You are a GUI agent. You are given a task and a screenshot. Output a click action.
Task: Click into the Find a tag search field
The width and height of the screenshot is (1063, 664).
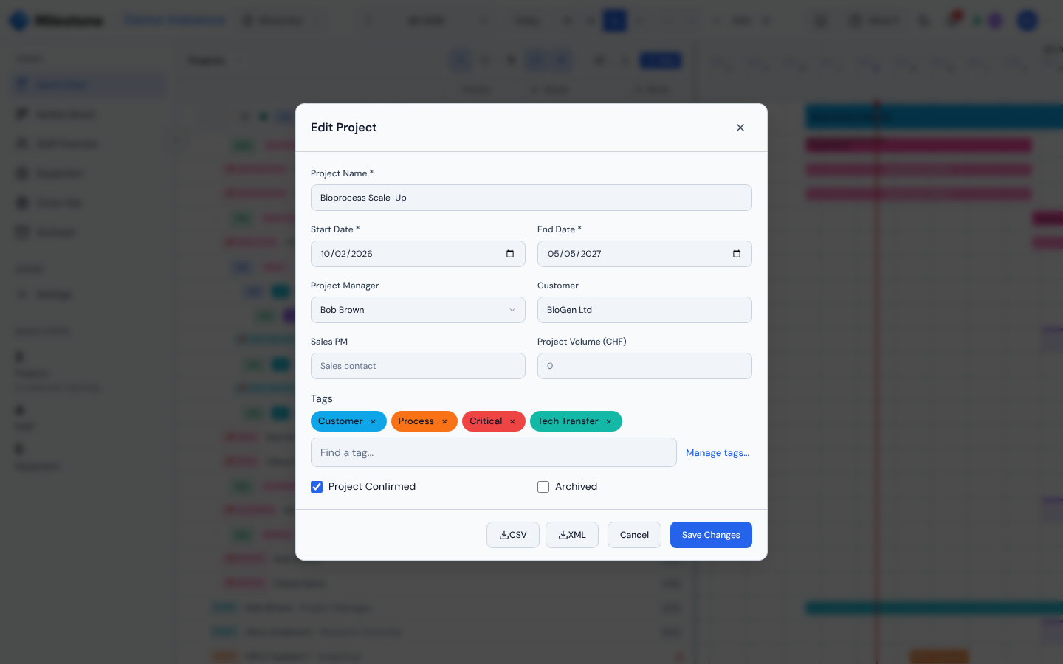point(494,452)
